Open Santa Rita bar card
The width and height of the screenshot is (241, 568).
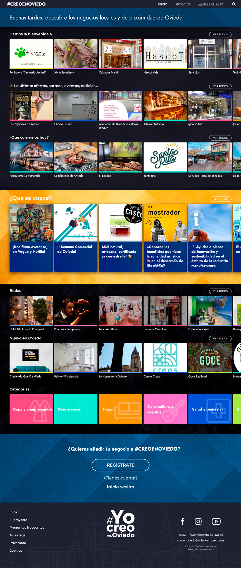[165, 160]
